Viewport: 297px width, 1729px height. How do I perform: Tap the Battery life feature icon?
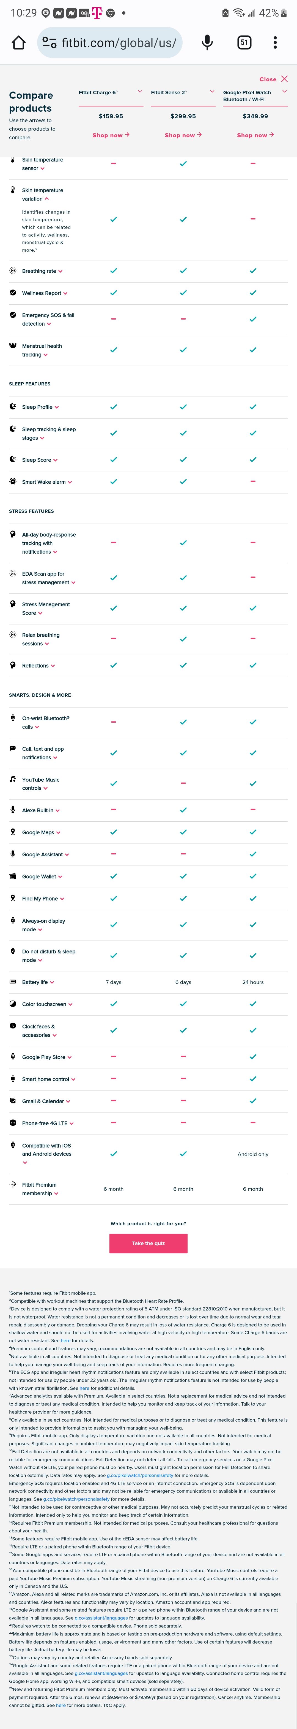(x=13, y=981)
